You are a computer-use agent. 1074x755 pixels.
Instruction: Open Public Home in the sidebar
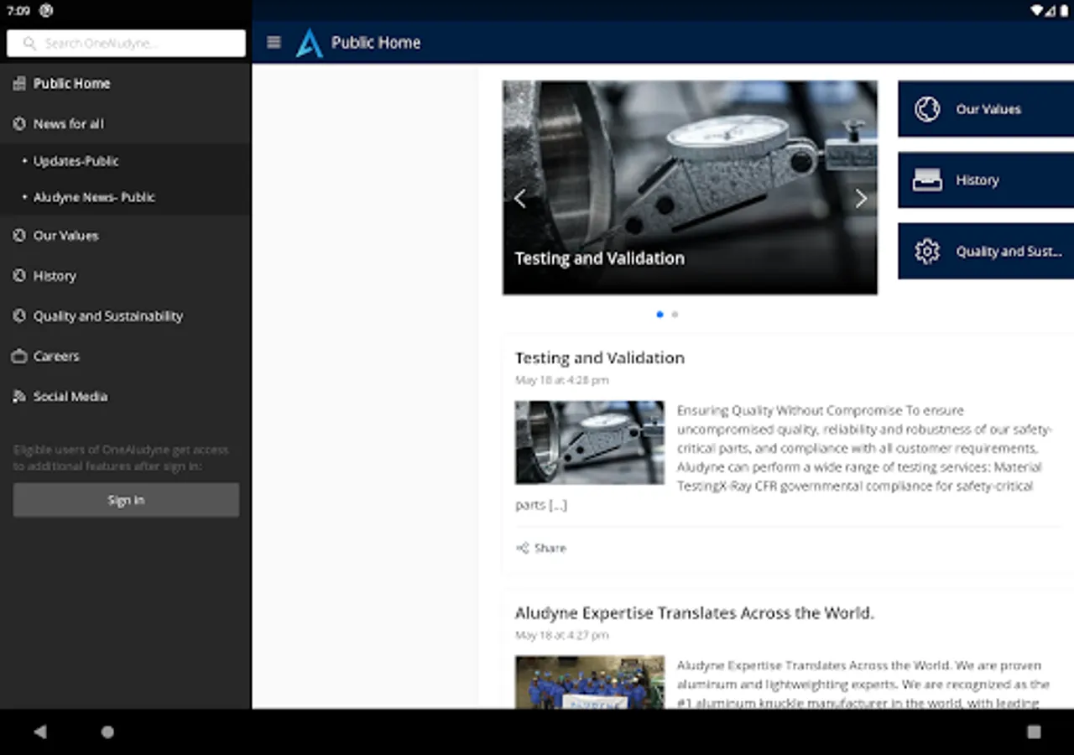point(126,83)
